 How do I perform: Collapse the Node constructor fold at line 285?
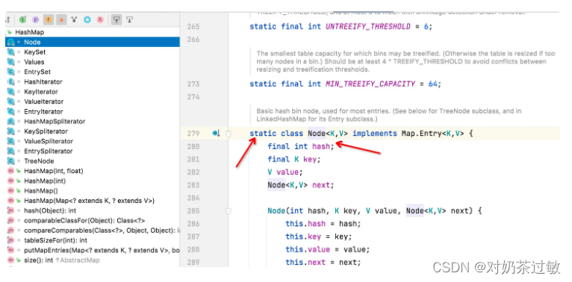click(229, 211)
